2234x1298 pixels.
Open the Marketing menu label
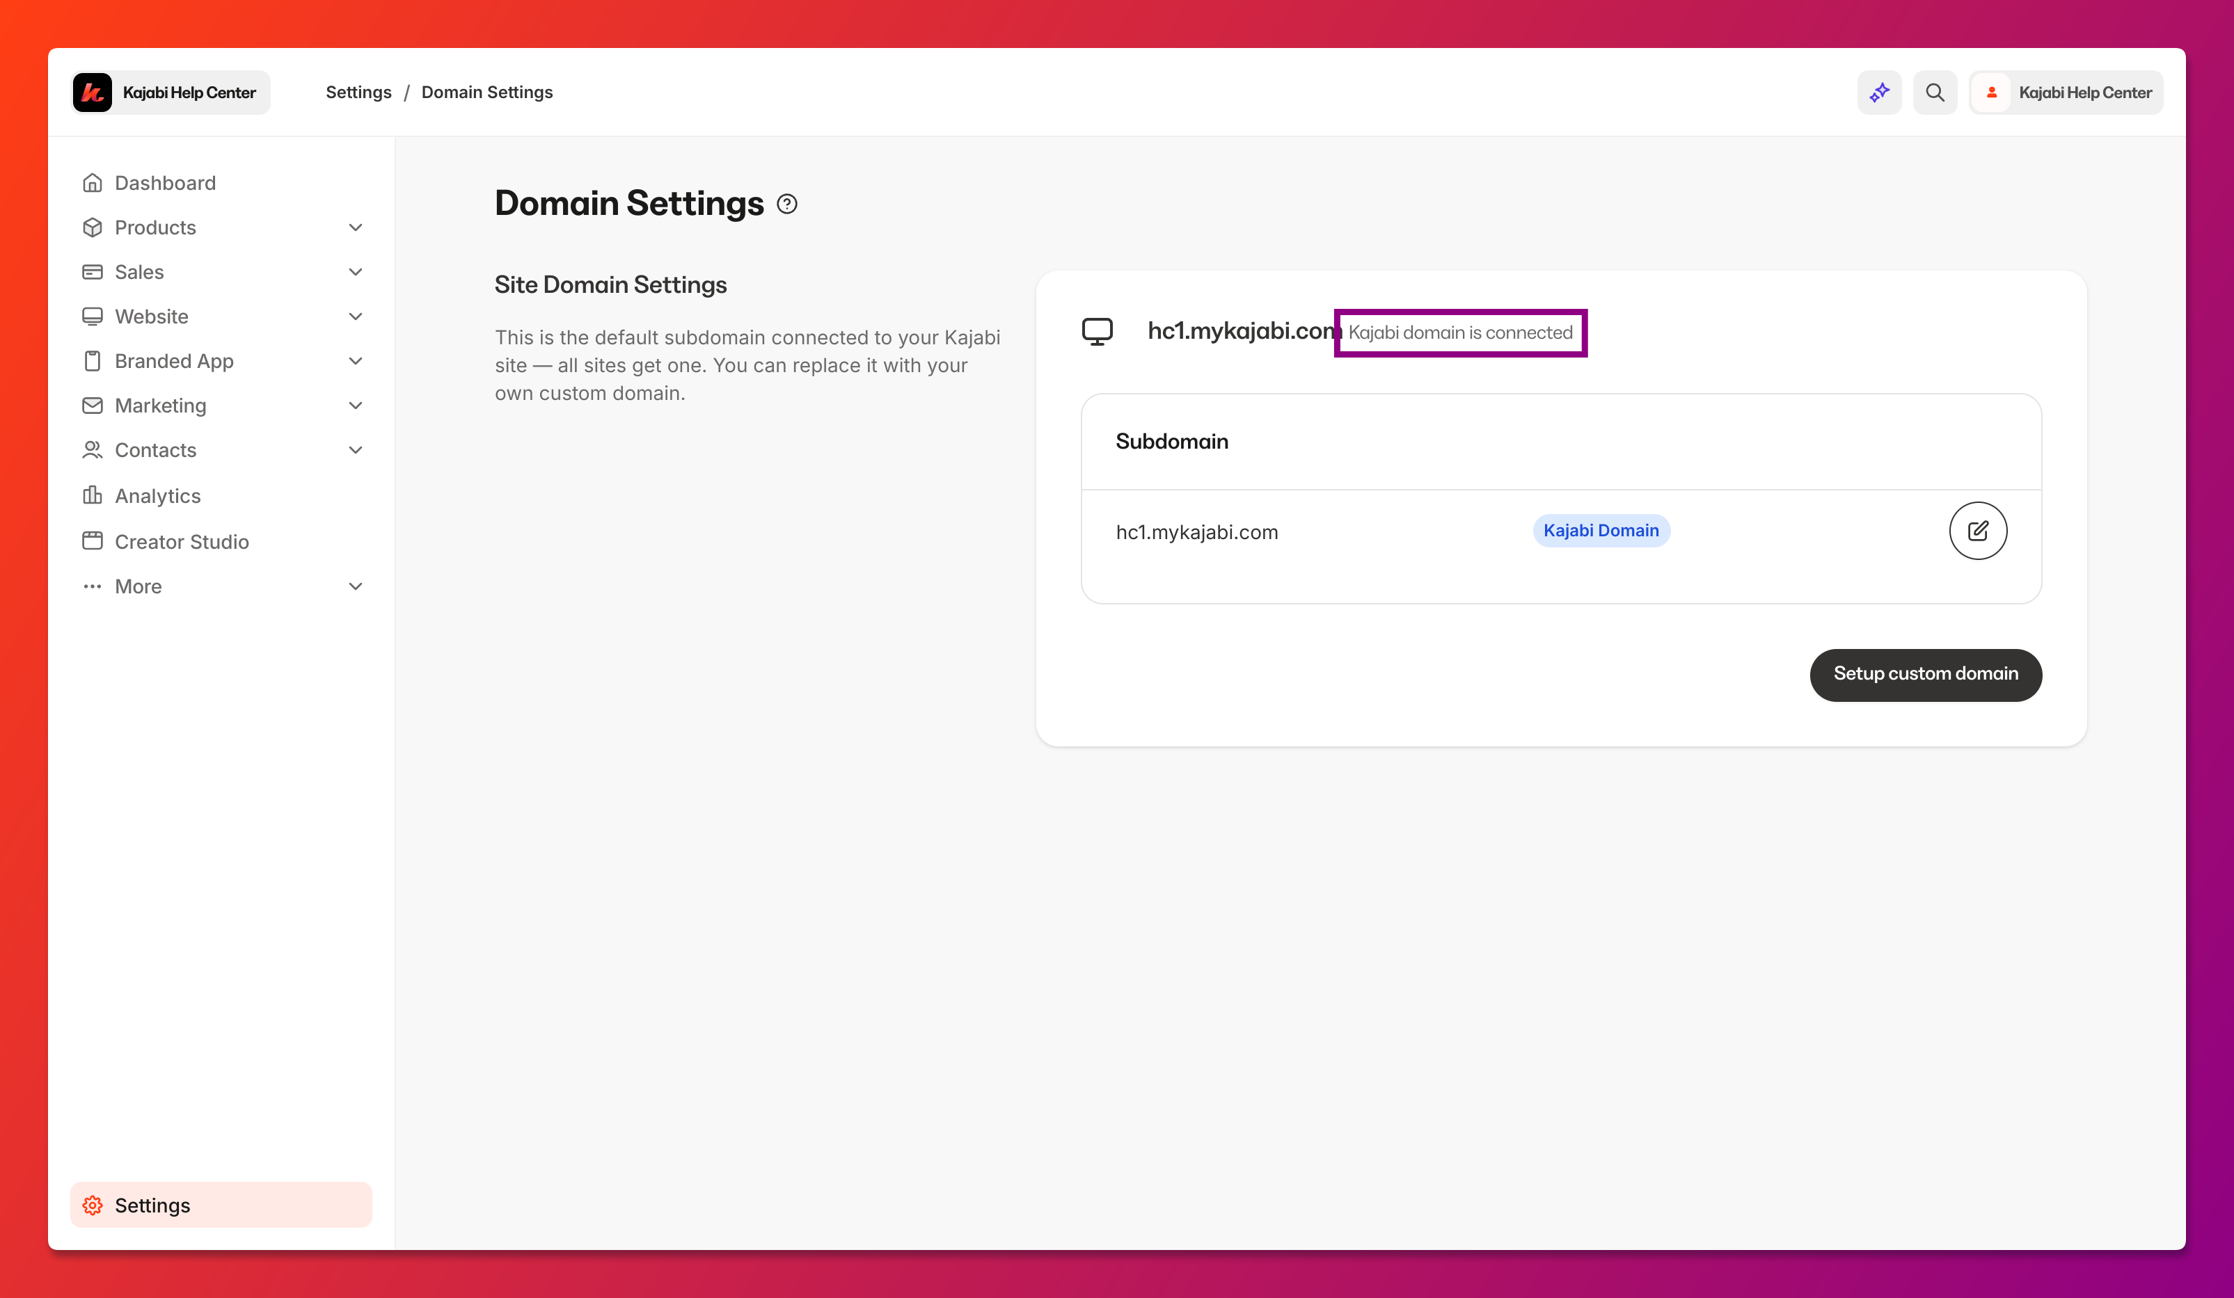point(161,406)
